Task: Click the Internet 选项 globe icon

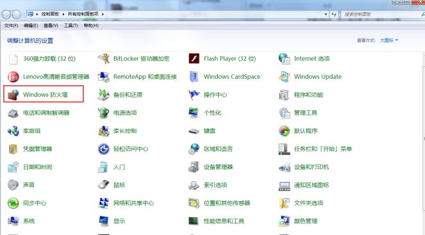Action: click(x=285, y=59)
